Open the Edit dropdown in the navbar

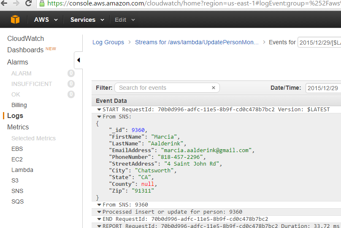pyautogui.click(x=125, y=20)
